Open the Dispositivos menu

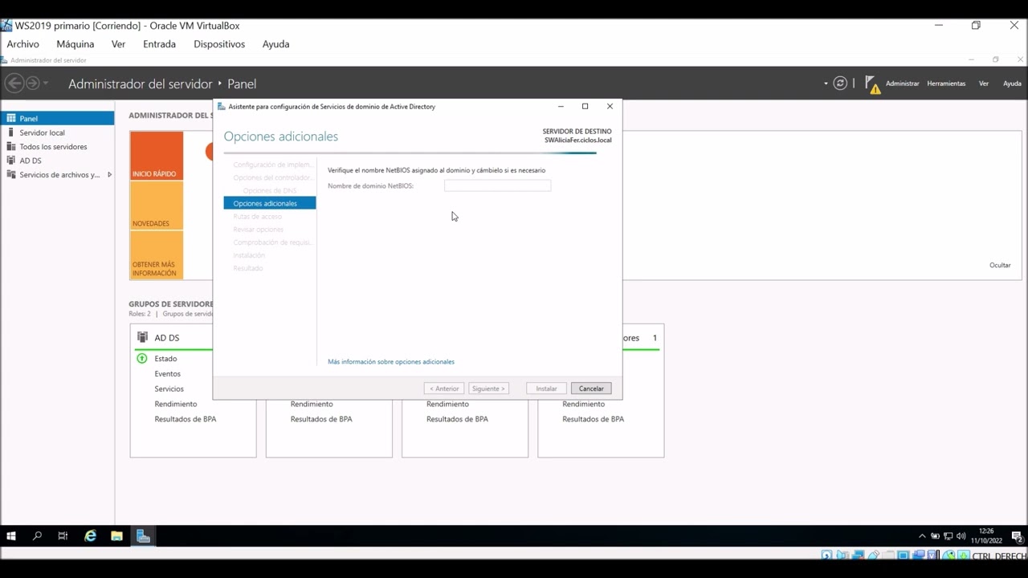219,44
